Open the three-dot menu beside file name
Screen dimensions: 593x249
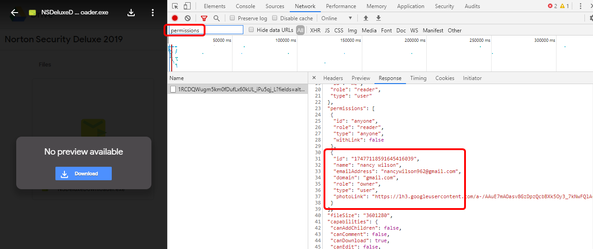click(153, 13)
